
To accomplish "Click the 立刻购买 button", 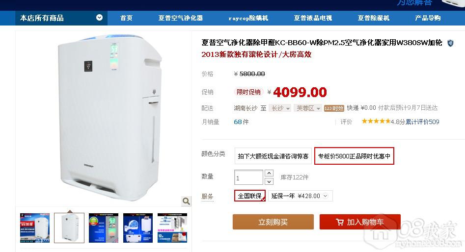I will coord(273,222).
